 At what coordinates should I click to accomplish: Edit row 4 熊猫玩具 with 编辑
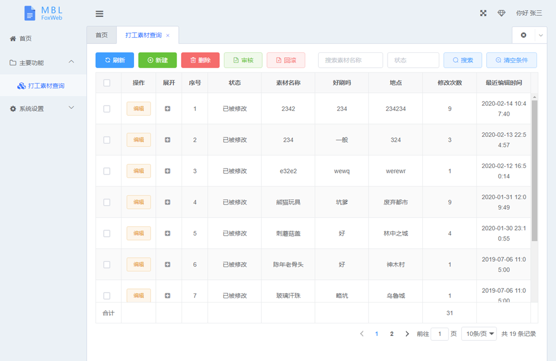coord(138,202)
